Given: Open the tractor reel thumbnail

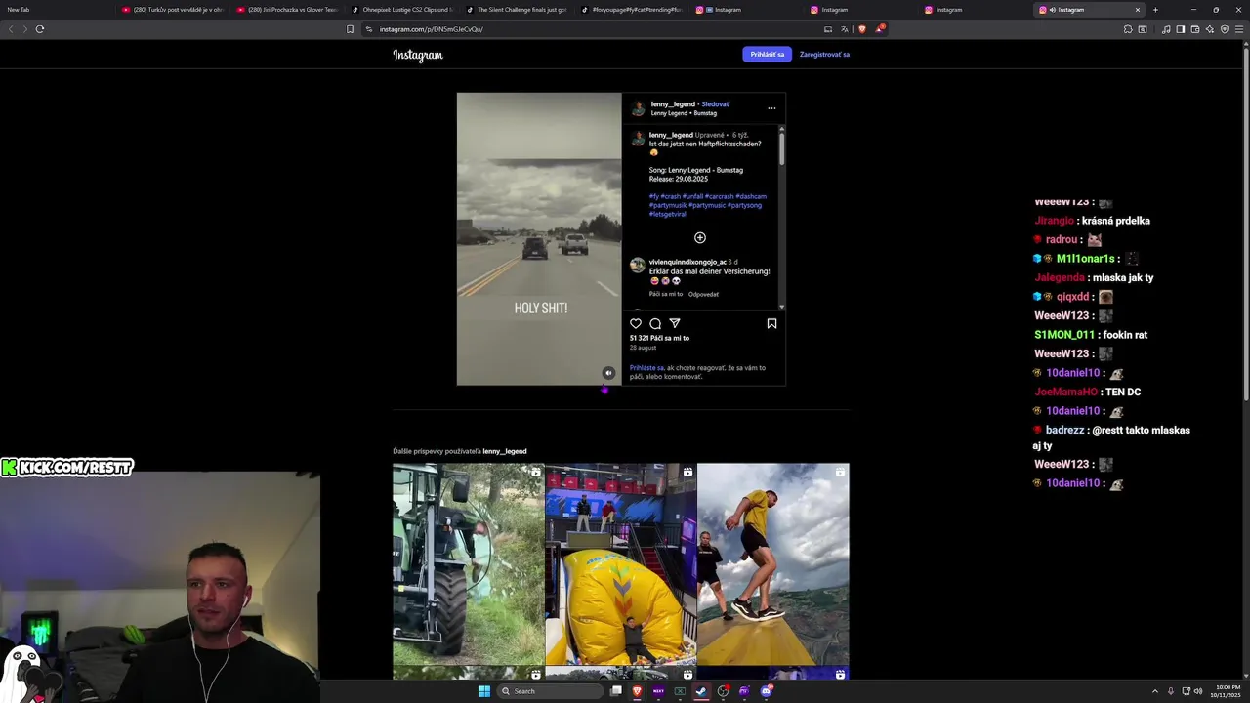Looking at the screenshot, I should coord(469,564).
